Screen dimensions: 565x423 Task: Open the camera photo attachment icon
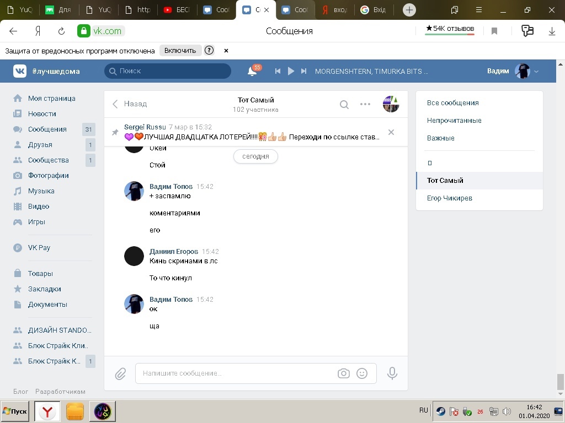click(344, 373)
